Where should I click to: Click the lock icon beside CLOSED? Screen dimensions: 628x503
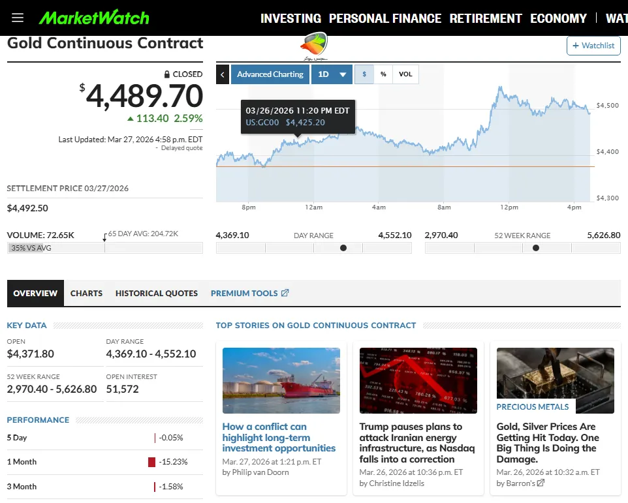click(167, 74)
